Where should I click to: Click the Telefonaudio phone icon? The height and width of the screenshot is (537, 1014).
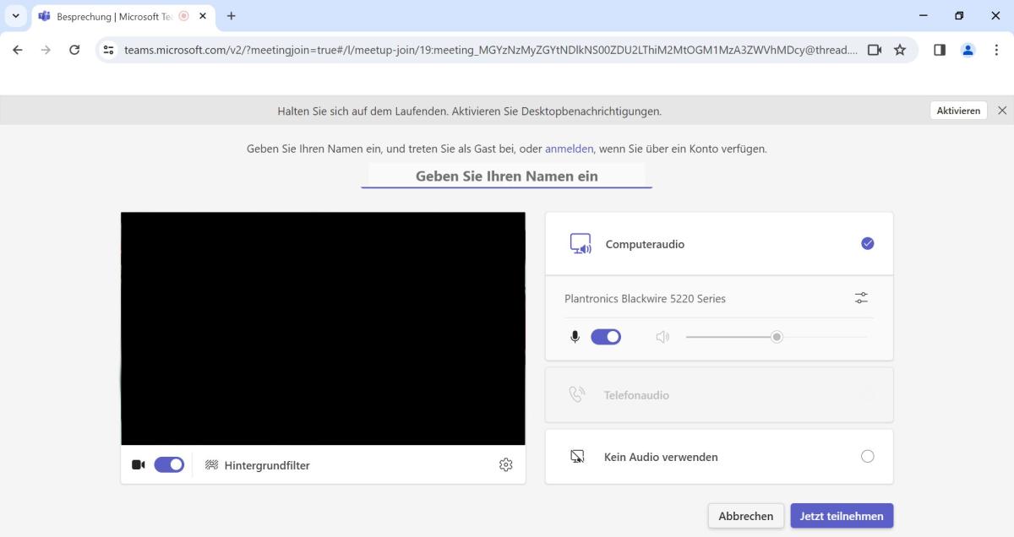point(577,393)
